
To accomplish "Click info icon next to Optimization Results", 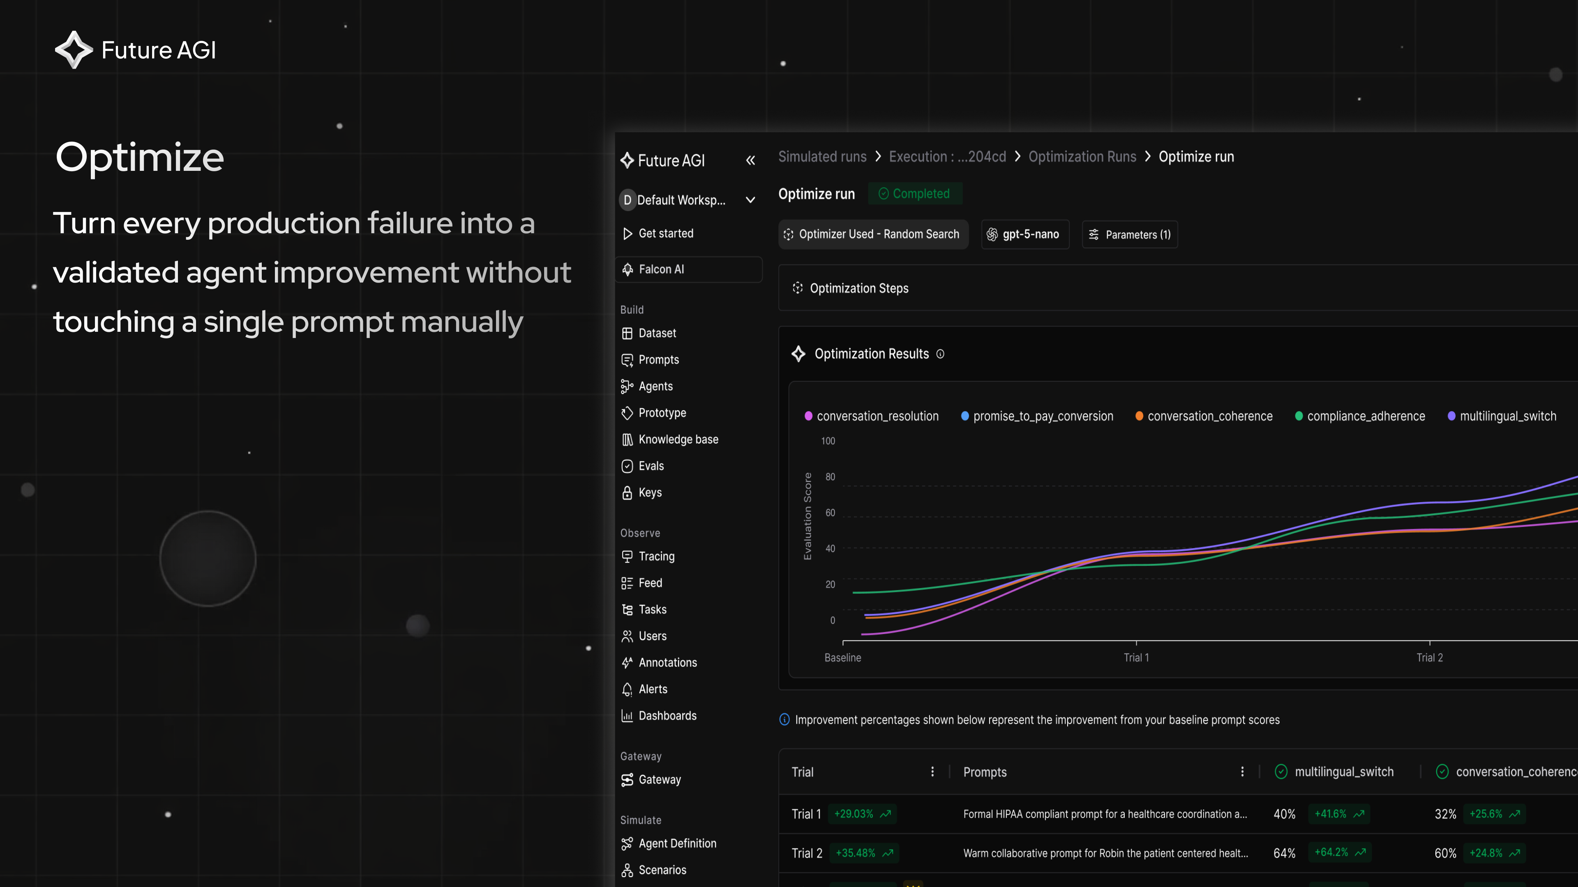I will (x=940, y=354).
